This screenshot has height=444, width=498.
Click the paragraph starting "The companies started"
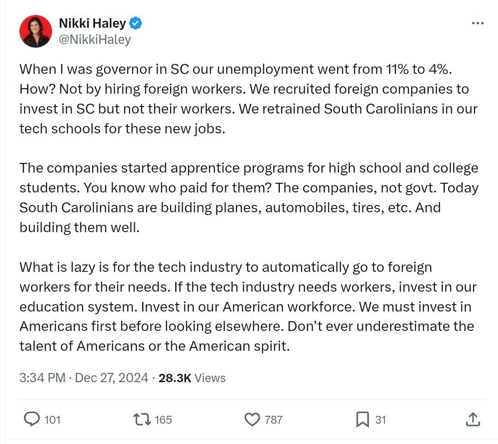pyautogui.click(x=249, y=198)
